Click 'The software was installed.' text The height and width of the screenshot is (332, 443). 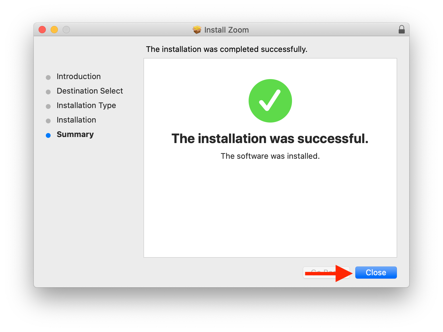tap(270, 156)
